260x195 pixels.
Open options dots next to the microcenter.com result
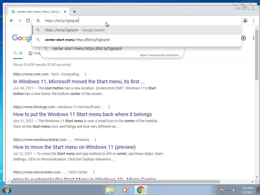[x=94, y=172]
